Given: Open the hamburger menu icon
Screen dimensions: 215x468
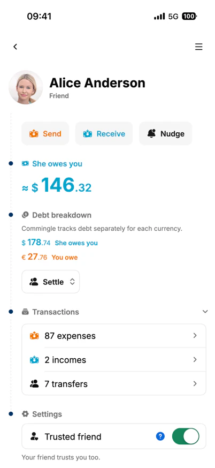Looking at the screenshot, I should click(198, 47).
